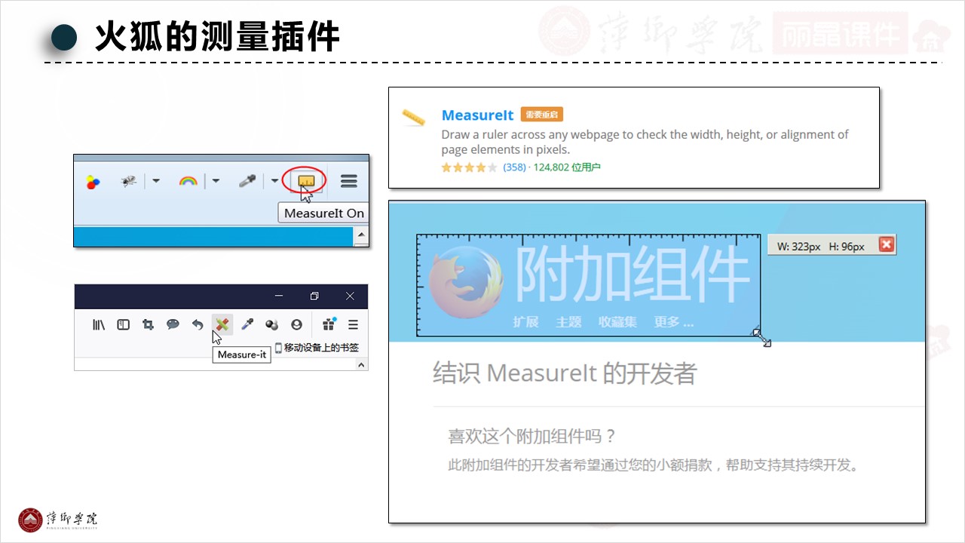Click the Firebug bug icon
The height and width of the screenshot is (543, 965).
click(129, 181)
